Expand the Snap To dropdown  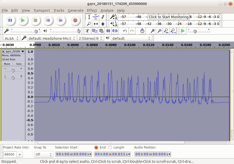click(x=43, y=154)
